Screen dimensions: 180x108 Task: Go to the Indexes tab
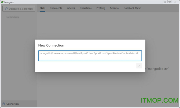click(71, 8)
